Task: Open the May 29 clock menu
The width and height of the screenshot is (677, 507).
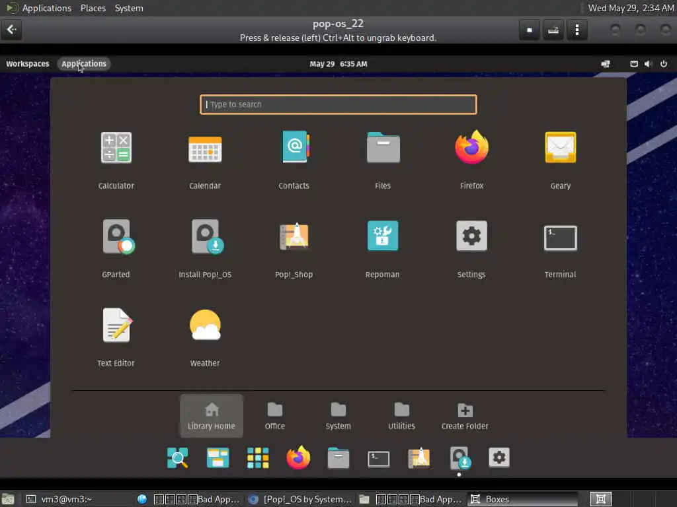Action: click(338, 64)
